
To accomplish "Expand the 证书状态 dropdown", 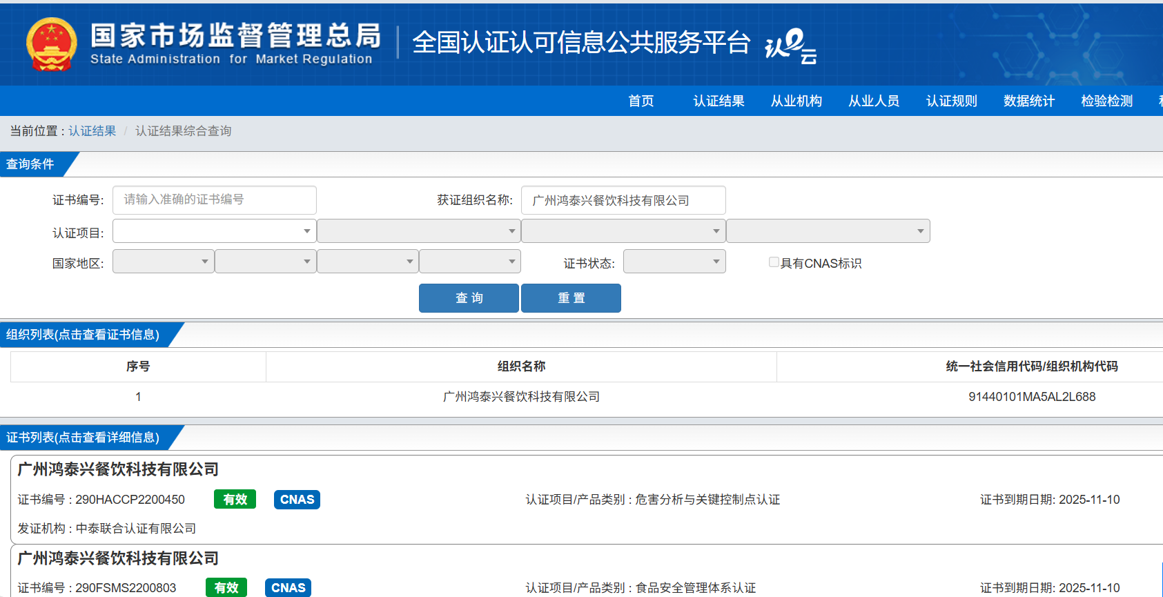I will (674, 262).
